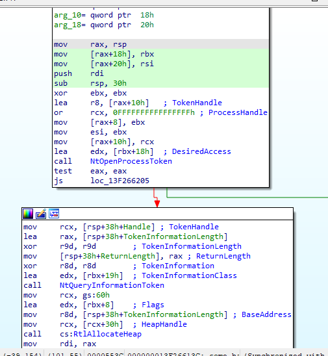Click the 'mov rdi, rax' instruction
328x356 pixels.
click(x=60, y=344)
